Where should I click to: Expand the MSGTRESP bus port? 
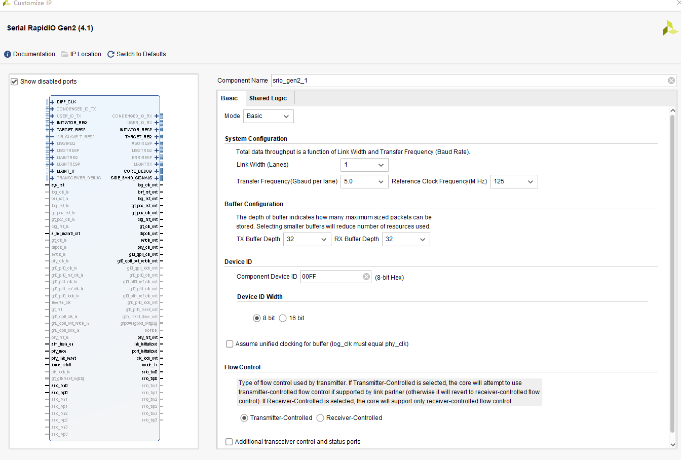click(x=52, y=150)
